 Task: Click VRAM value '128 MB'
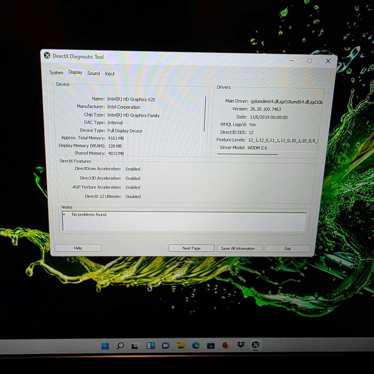pos(115,146)
